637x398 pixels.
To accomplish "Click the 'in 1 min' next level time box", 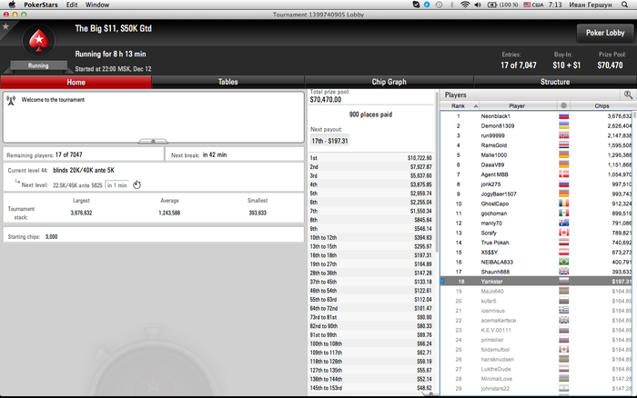I will click(117, 185).
